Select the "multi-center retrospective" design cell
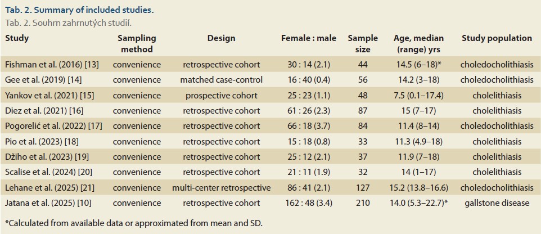This screenshot has height=234, width=541. pos(221,187)
